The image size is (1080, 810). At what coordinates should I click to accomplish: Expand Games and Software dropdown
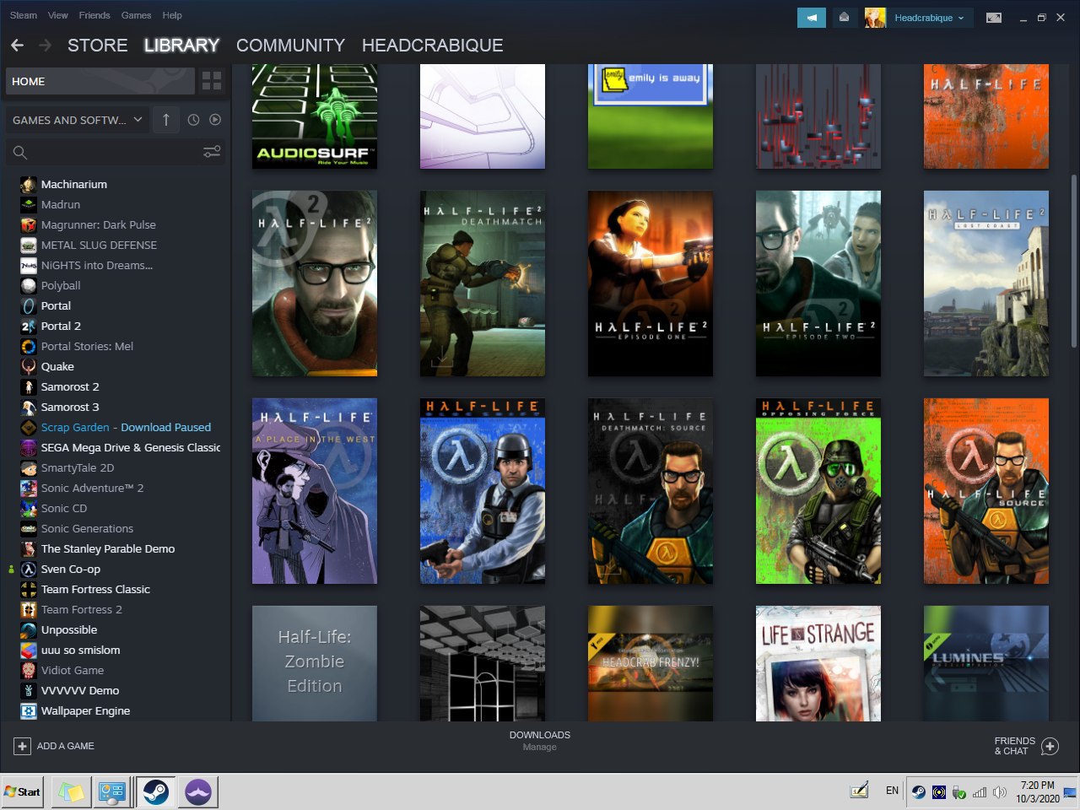pyautogui.click(x=78, y=120)
